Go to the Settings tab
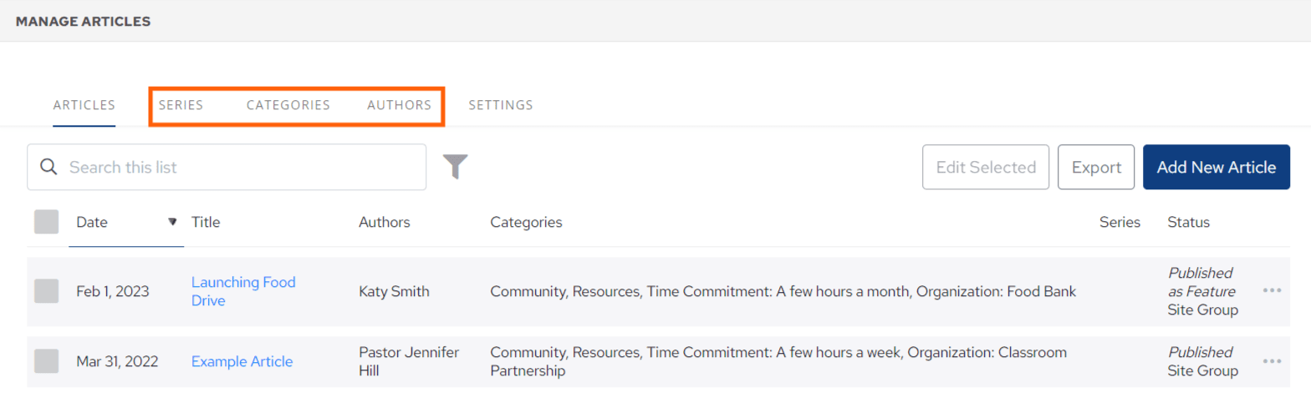This screenshot has width=1311, height=403. click(x=500, y=105)
